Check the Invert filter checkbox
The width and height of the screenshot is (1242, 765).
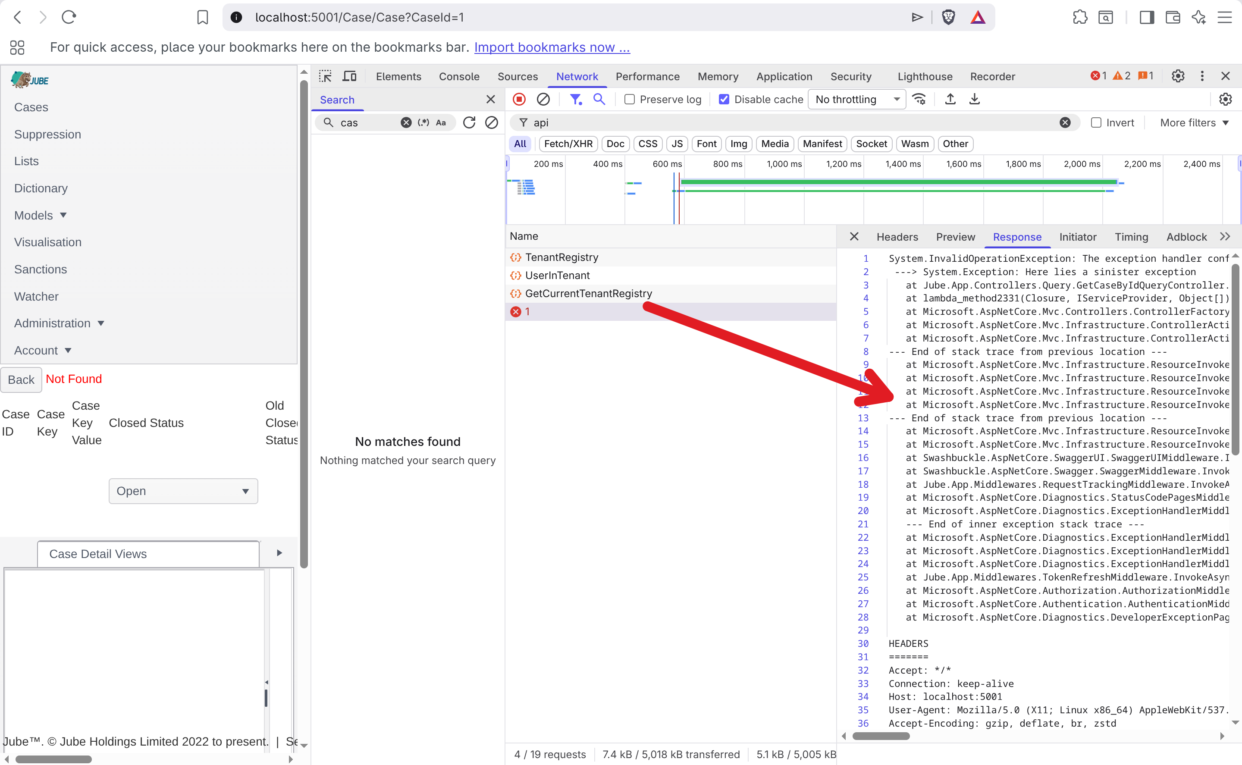coord(1096,122)
